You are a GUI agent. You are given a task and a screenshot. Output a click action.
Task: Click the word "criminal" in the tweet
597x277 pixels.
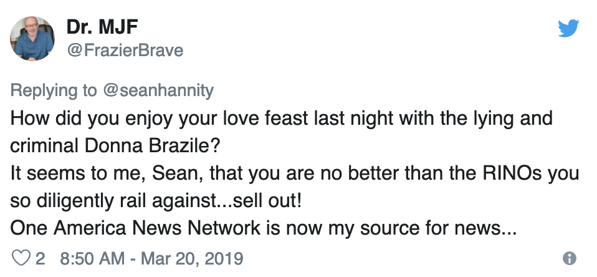click(x=42, y=145)
